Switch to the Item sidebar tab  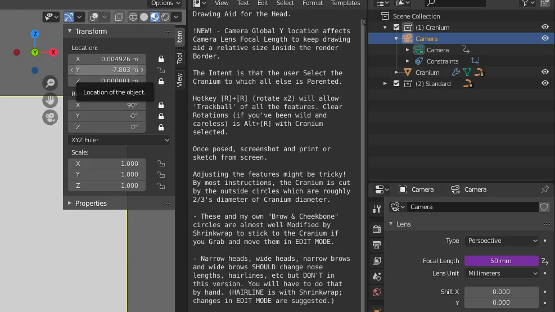pos(180,37)
